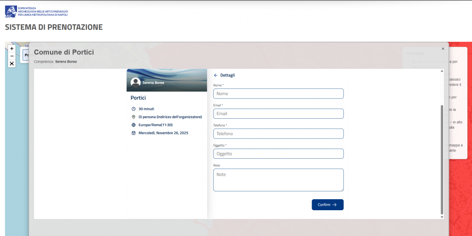
Task: Click the calendar icon beside the date
Action: [x=134, y=133]
